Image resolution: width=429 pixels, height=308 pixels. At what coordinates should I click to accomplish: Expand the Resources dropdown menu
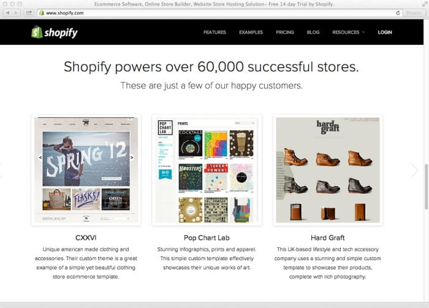[x=348, y=33]
